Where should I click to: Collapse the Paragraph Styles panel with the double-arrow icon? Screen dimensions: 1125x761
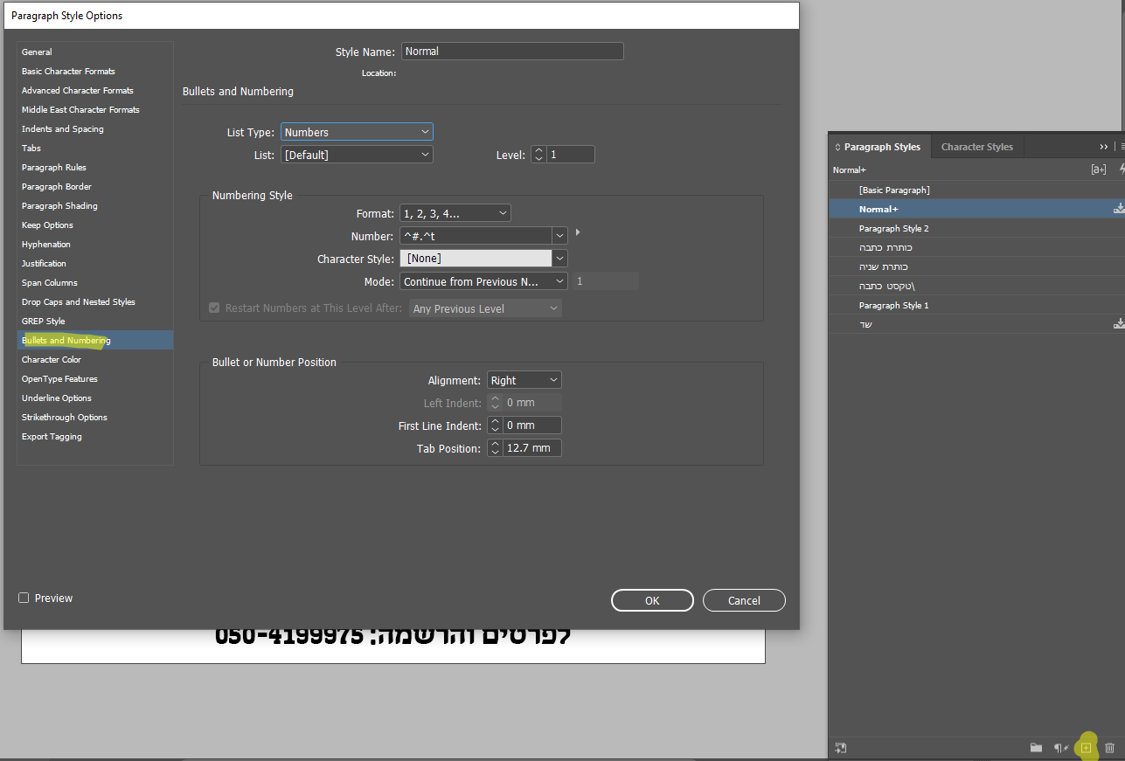(1104, 147)
